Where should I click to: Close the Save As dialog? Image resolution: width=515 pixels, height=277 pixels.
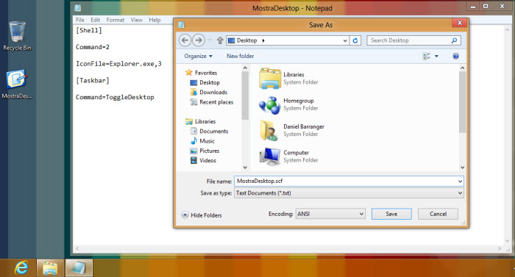click(460, 23)
